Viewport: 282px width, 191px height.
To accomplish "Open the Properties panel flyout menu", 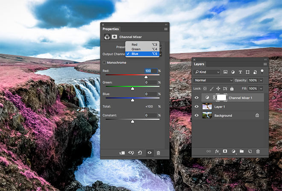I will (166, 29).
